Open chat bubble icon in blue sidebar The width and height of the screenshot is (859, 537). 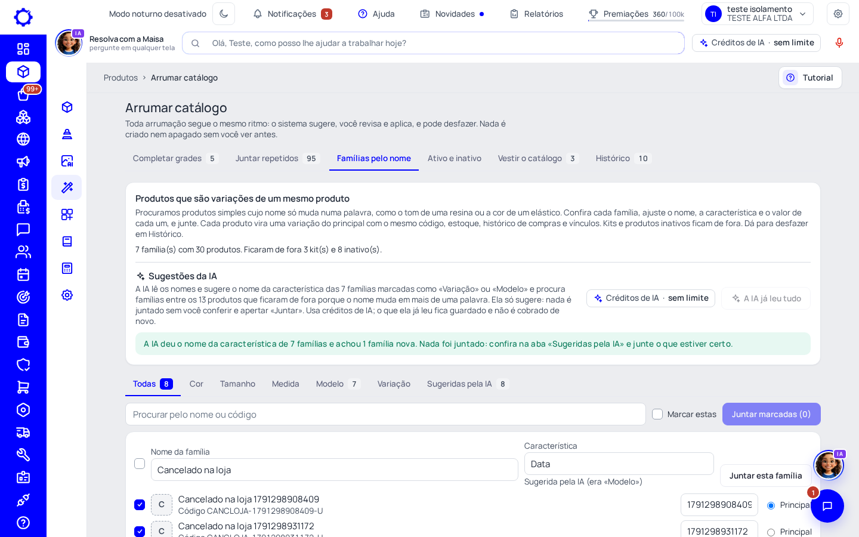click(x=23, y=230)
